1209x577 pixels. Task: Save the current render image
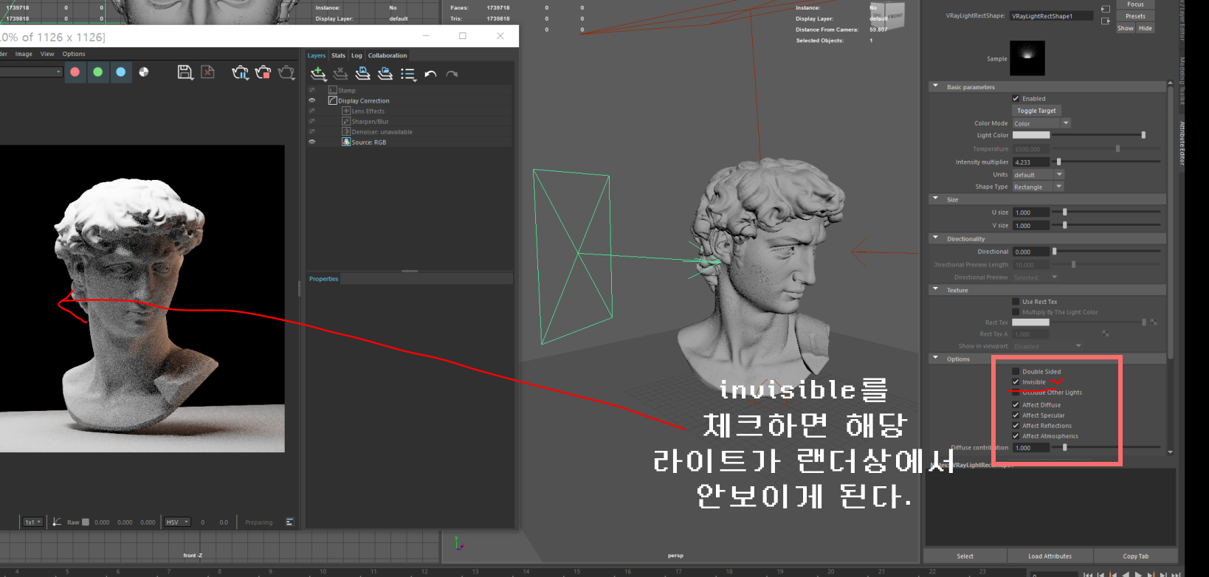pos(185,72)
